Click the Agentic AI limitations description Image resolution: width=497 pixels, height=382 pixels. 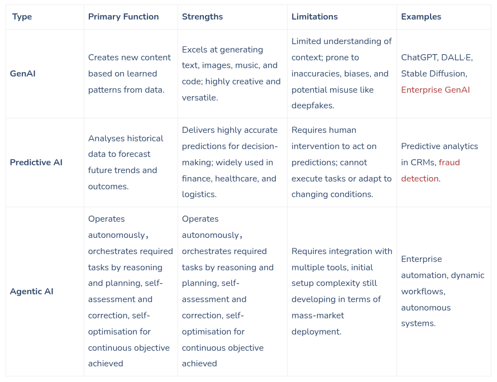tap(341, 292)
